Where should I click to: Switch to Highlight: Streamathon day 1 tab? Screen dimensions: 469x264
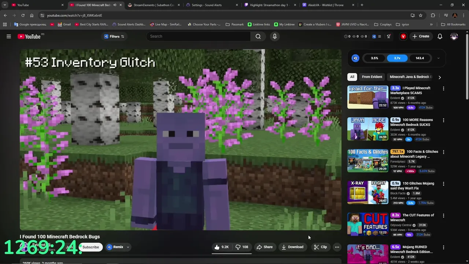point(270,5)
